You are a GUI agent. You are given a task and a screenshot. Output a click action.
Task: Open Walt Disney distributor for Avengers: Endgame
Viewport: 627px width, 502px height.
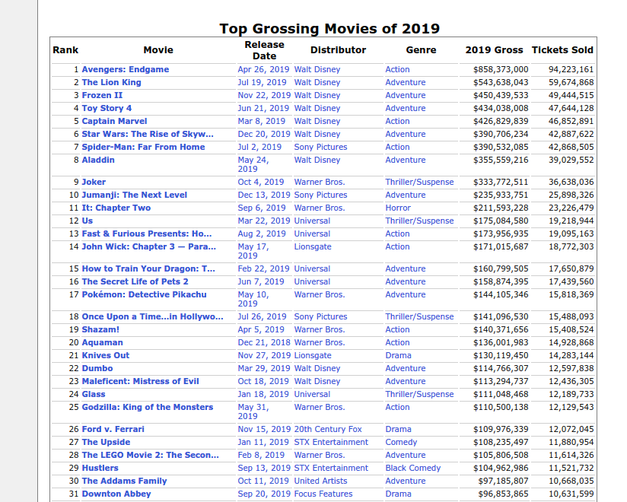[x=317, y=69]
